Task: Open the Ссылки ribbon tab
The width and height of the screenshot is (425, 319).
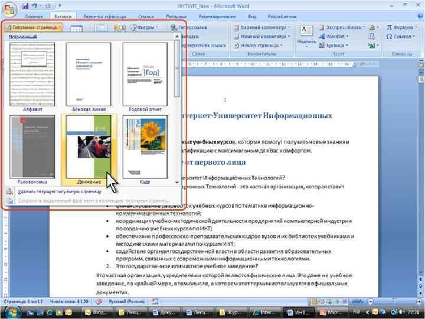Action: (146, 17)
